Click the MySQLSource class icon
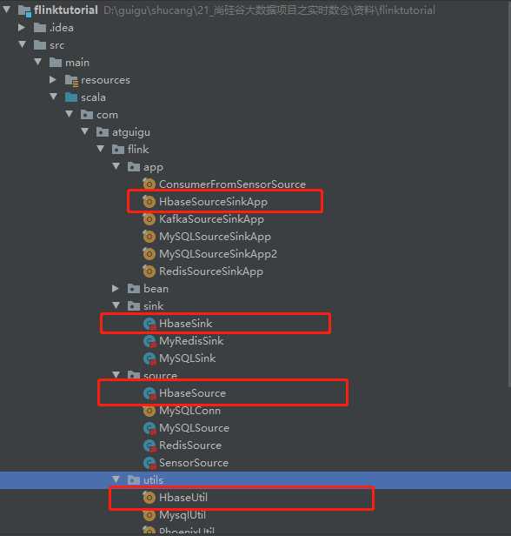 coord(149,428)
